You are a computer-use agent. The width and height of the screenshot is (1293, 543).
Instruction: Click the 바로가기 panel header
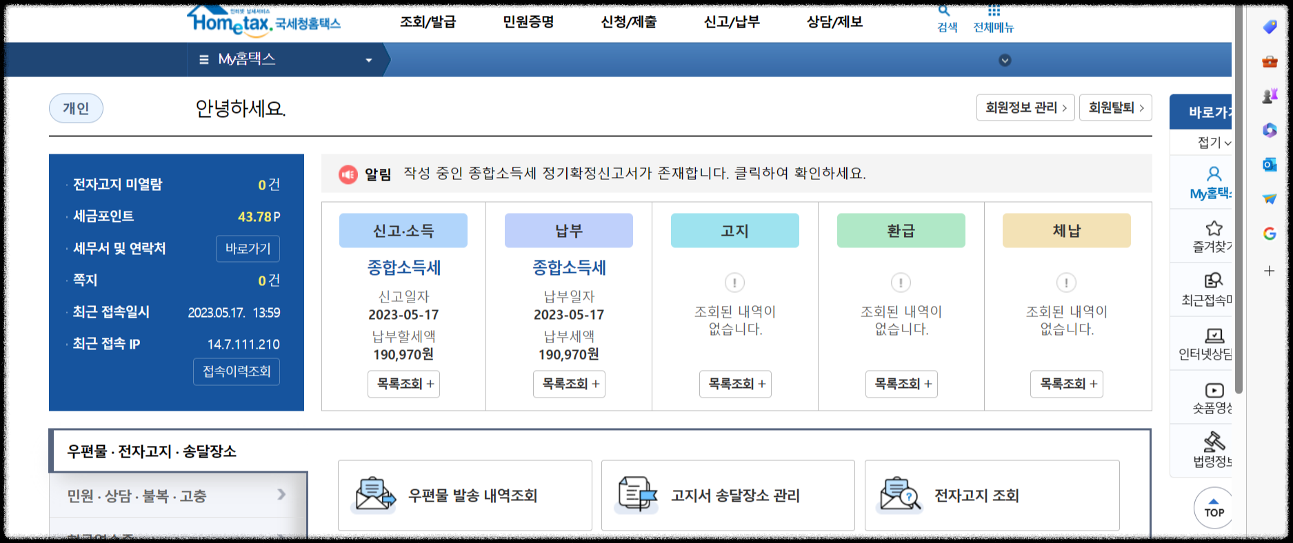[1201, 112]
